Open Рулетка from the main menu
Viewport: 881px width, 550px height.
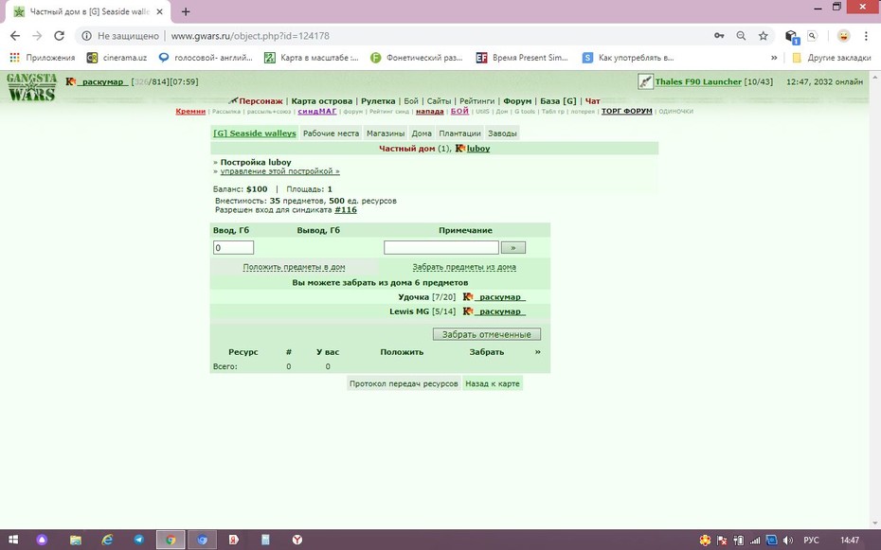pos(378,101)
